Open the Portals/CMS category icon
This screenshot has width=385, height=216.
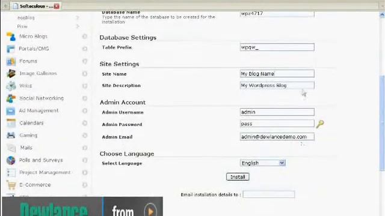click(x=11, y=49)
